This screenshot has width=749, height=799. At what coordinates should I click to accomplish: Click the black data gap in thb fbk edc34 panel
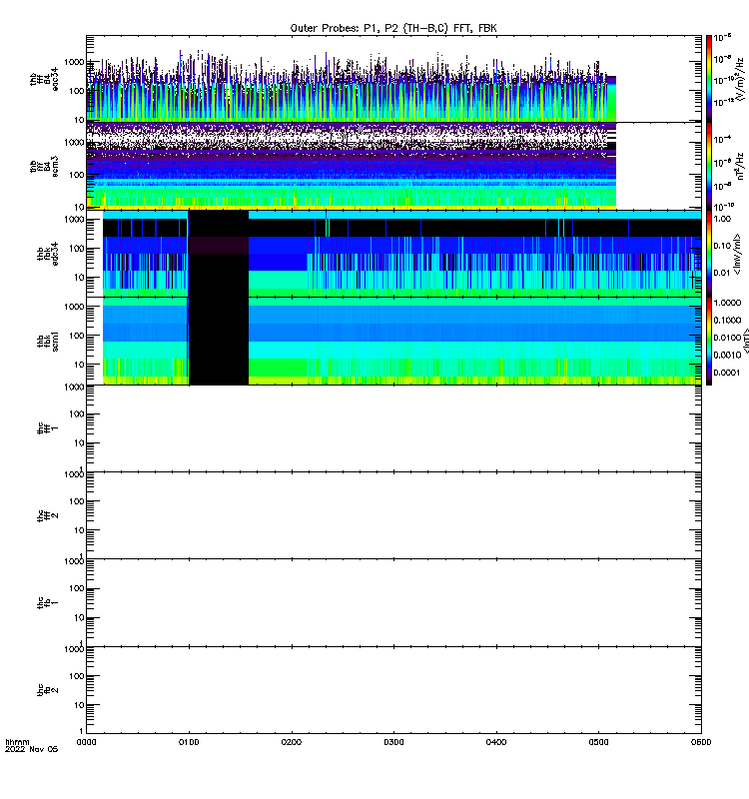coord(218,254)
